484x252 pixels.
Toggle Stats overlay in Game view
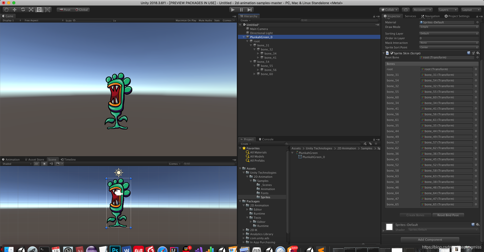point(217,20)
